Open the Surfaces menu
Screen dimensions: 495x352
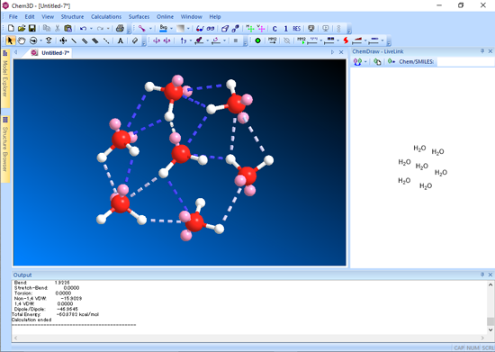[x=139, y=17]
